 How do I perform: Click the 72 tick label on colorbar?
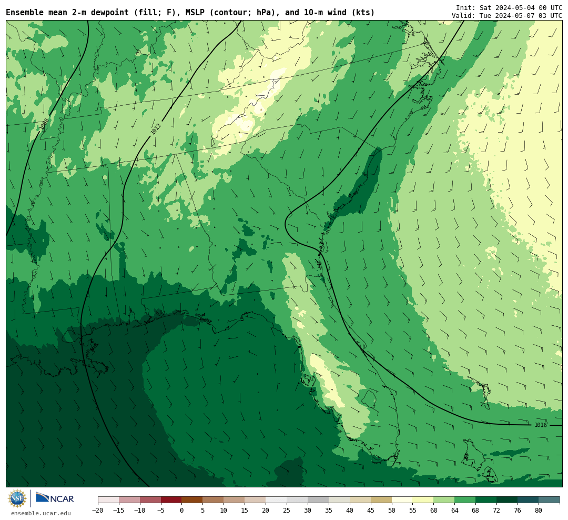tap(497, 510)
